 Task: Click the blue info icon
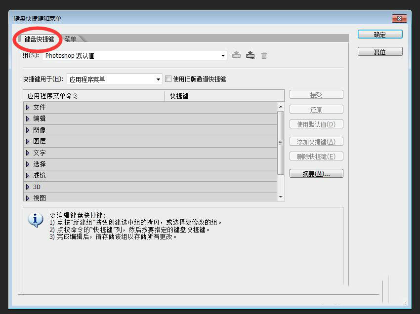tap(36, 220)
